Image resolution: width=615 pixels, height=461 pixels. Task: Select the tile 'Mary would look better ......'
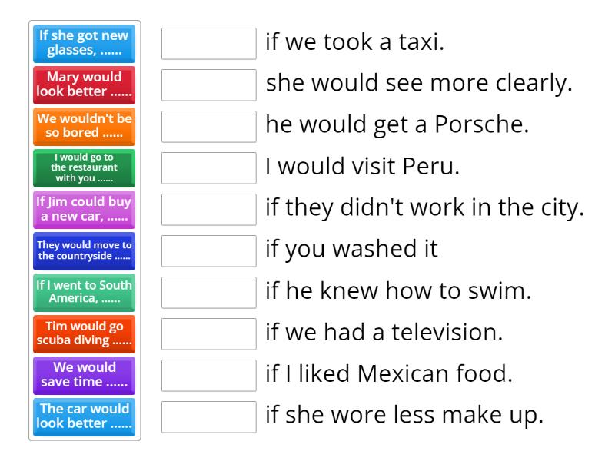[84, 85]
